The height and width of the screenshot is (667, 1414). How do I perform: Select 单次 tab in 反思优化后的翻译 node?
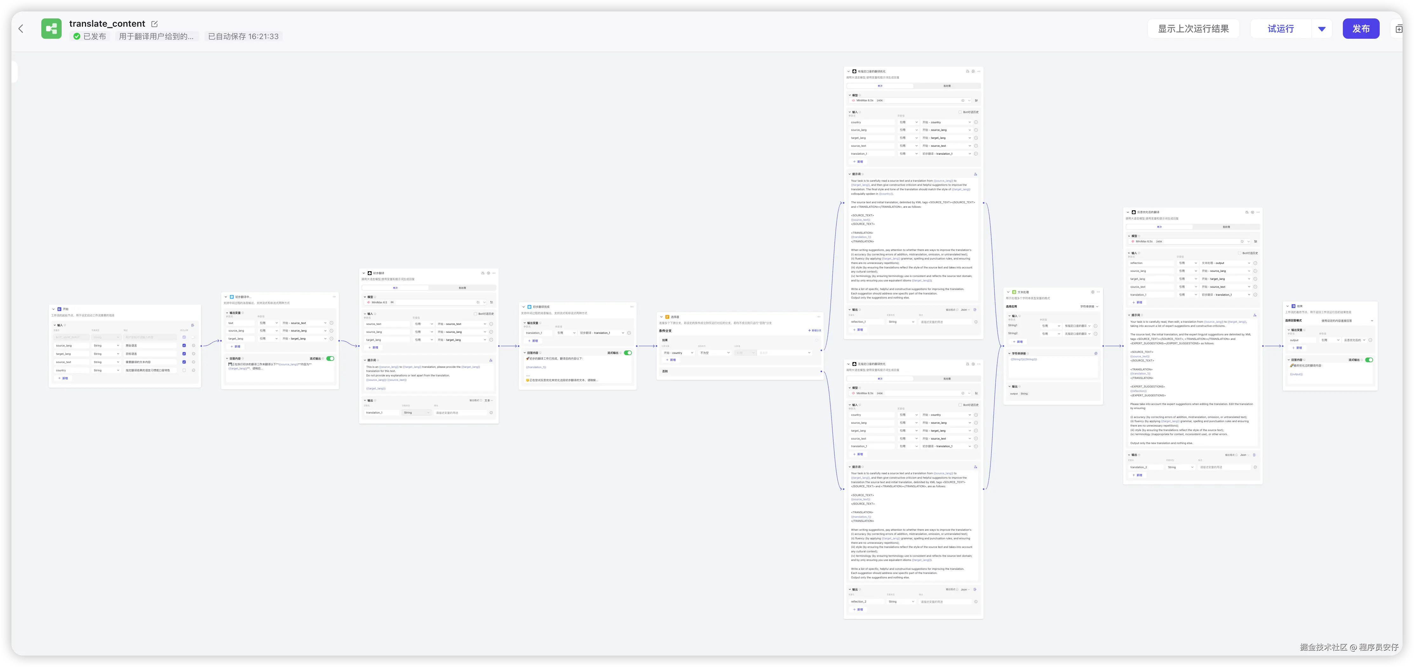click(1159, 227)
